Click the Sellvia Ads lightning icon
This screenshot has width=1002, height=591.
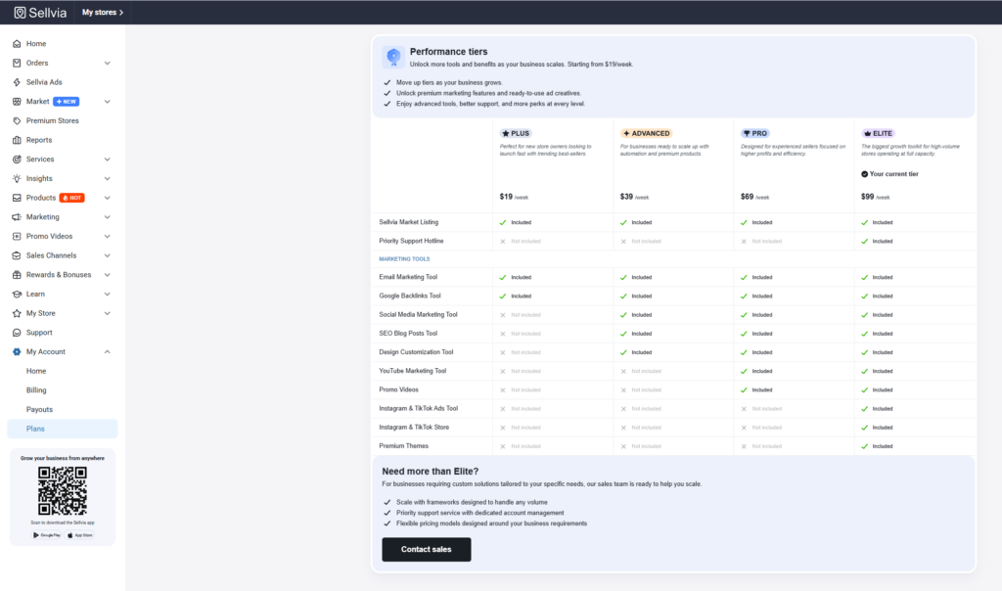click(17, 82)
